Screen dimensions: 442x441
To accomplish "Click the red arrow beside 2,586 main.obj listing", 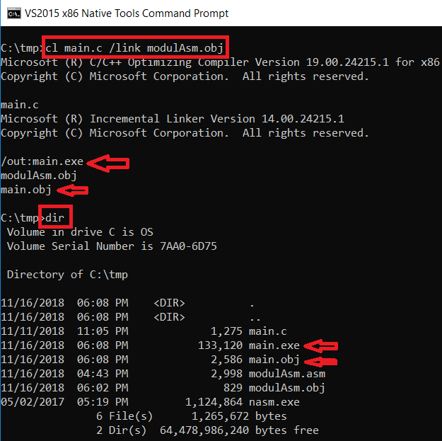I will 319,360.
